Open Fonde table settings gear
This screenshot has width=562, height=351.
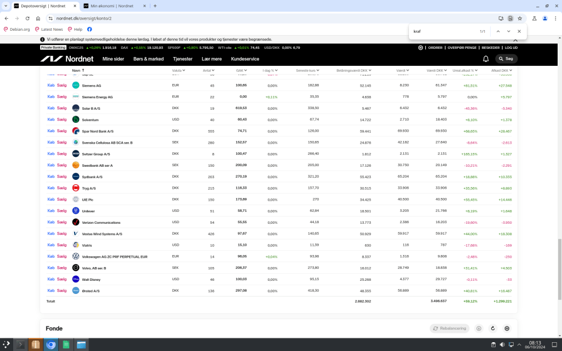[507, 329]
